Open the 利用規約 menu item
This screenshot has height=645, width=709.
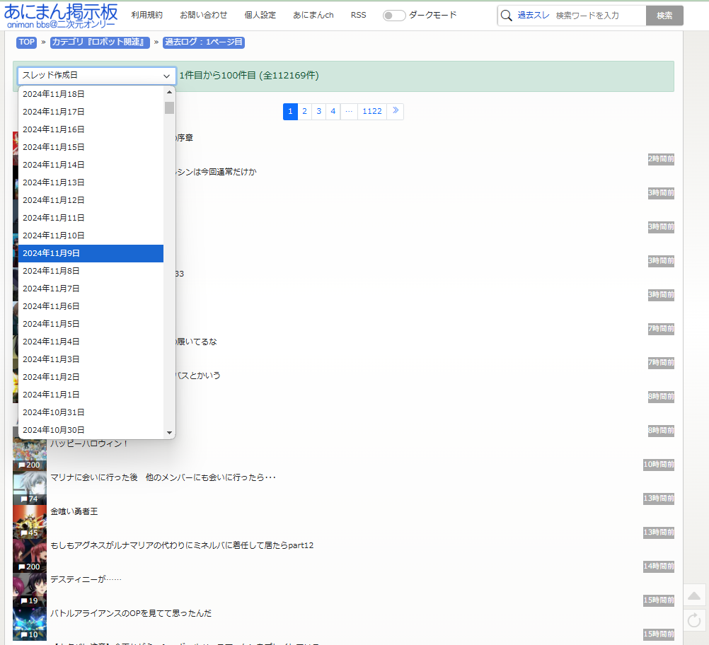[x=146, y=15]
